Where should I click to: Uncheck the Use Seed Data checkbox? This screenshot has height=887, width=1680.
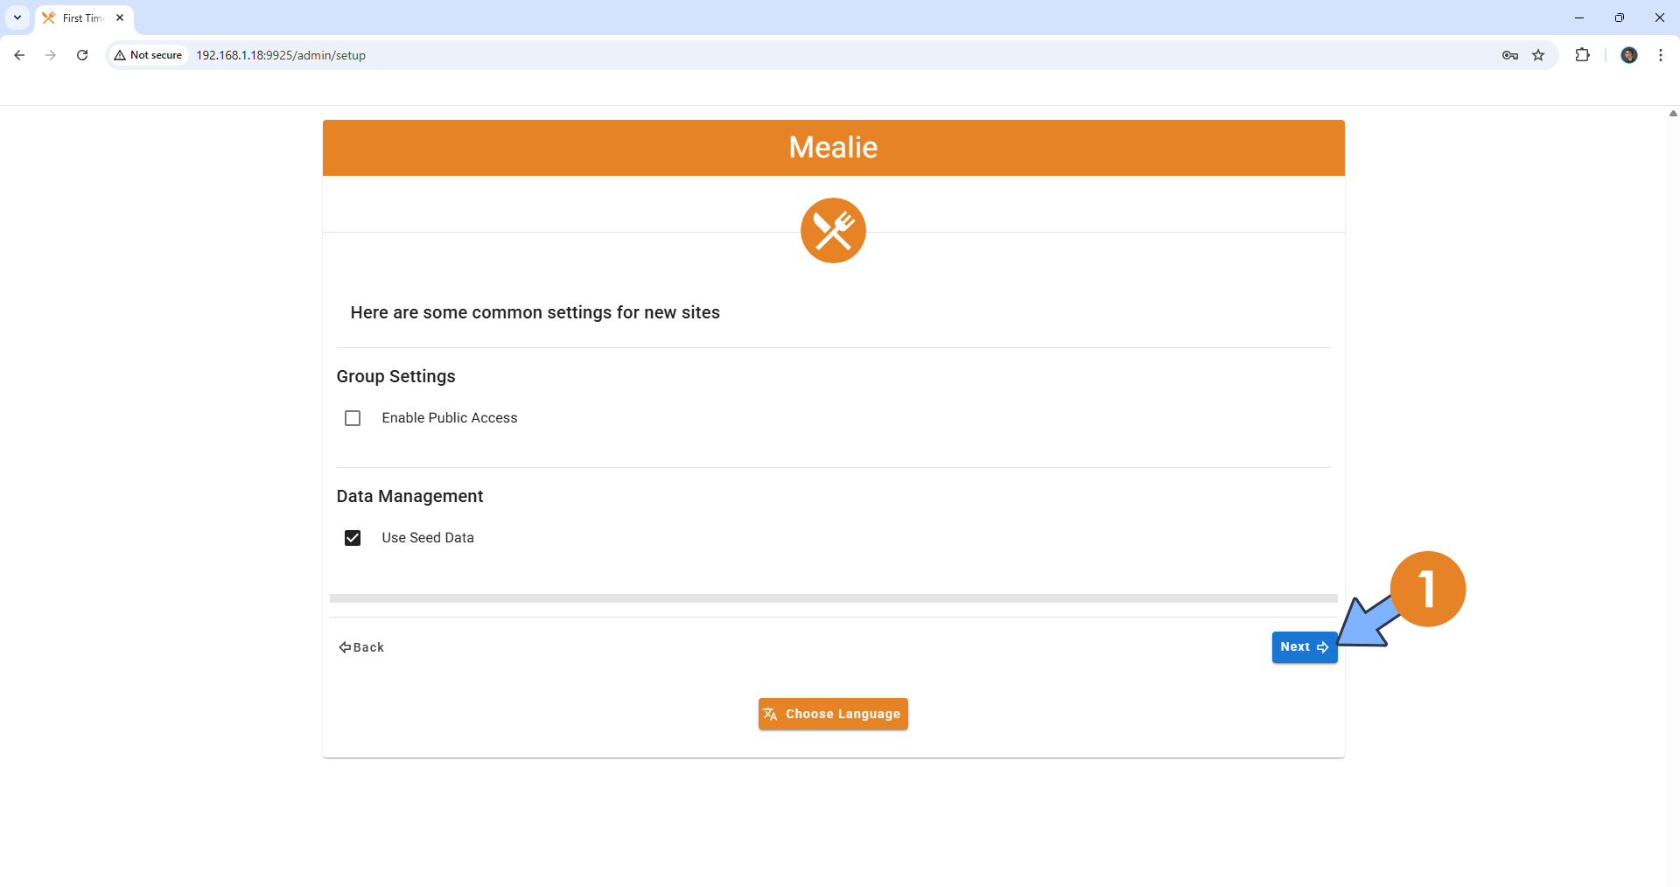tap(353, 538)
